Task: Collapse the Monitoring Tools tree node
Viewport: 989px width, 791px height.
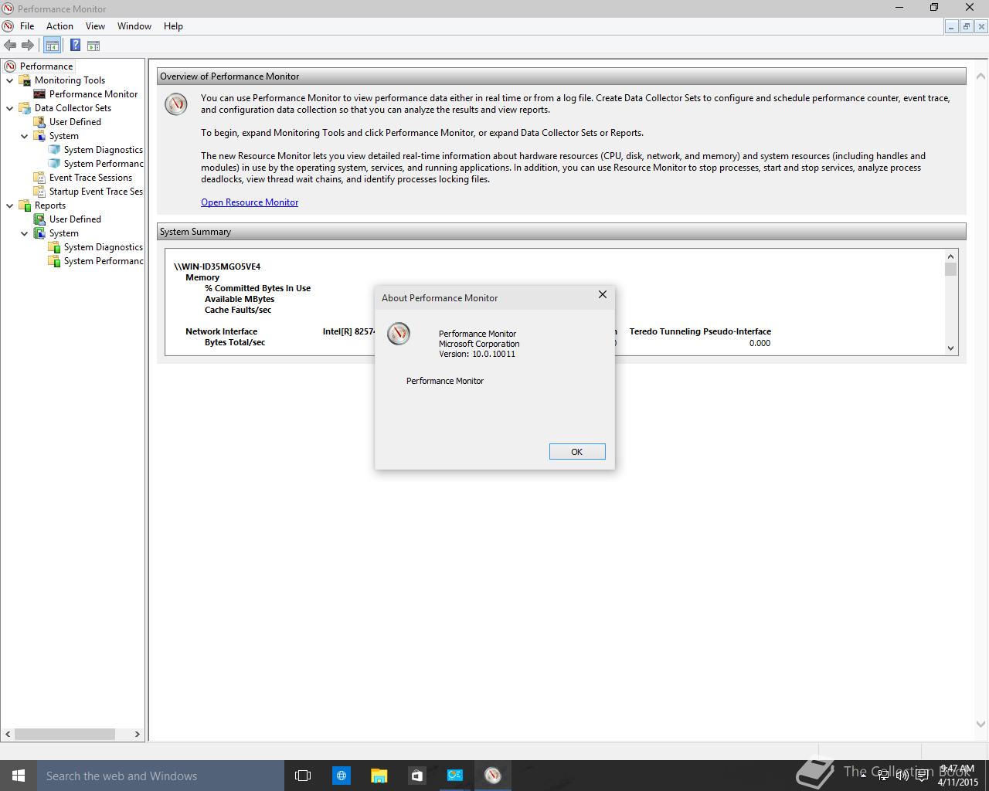Action: [10, 80]
